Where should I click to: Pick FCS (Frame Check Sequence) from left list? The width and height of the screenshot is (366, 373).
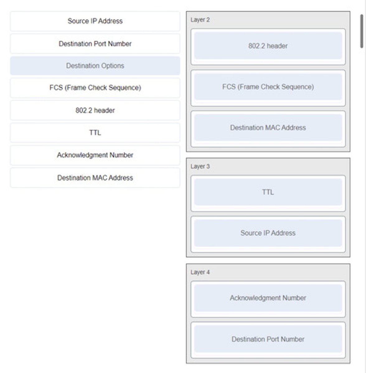tap(95, 88)
